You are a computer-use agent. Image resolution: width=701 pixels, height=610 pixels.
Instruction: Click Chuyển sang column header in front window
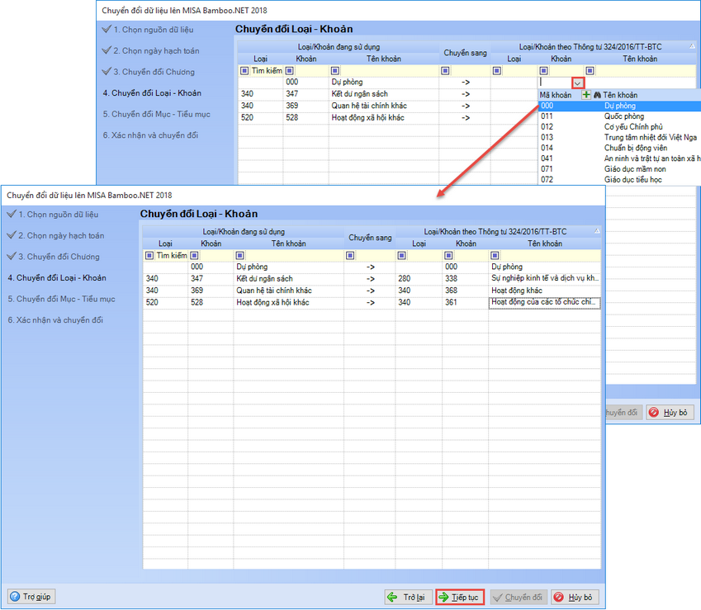coord(370,238)
